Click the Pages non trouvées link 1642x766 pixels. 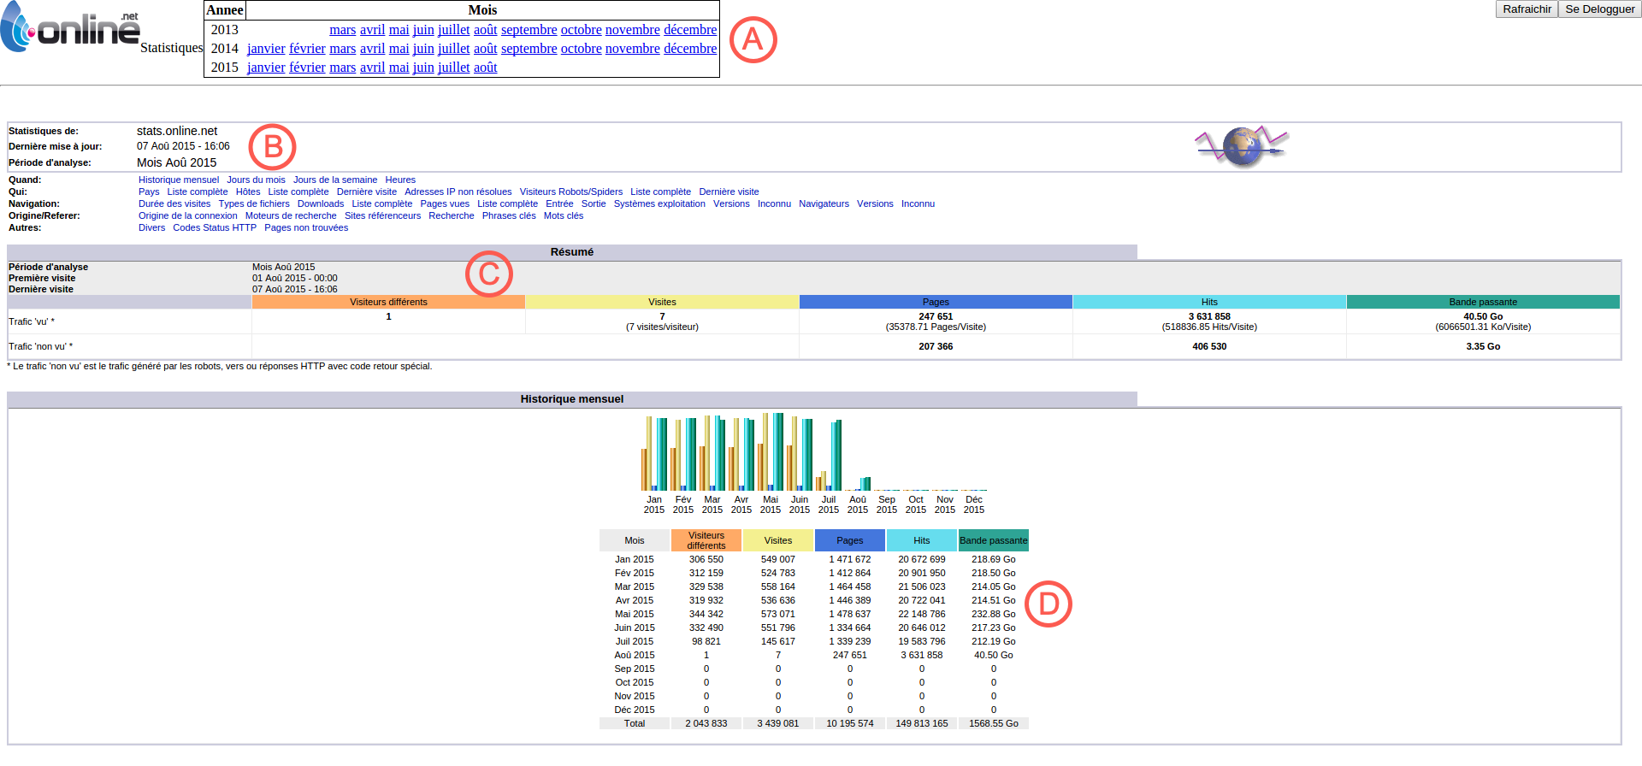(306, 227)
